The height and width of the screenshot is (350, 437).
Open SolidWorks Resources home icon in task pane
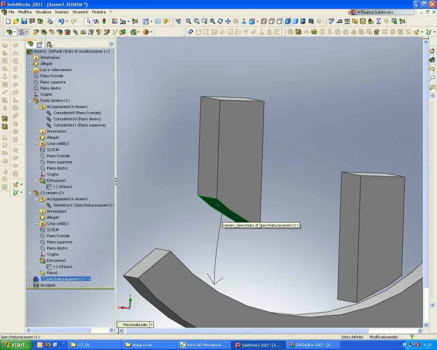(x=432, y=51)
